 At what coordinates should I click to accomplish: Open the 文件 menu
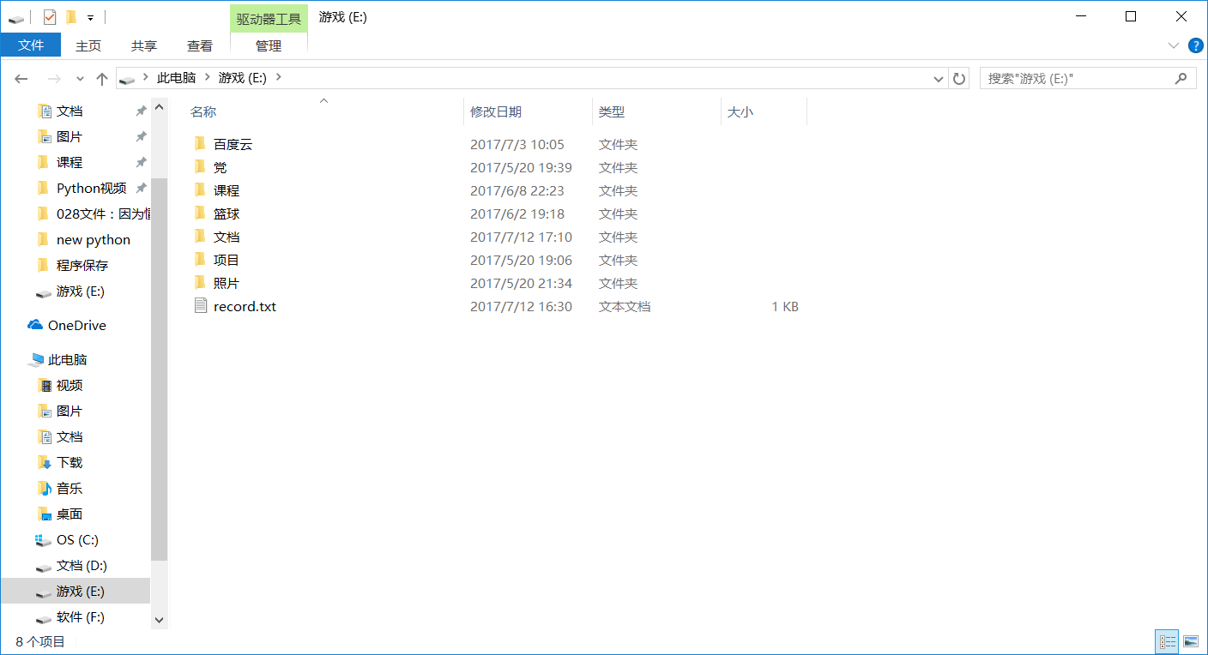pyautogui.click(x=31, y=45)
